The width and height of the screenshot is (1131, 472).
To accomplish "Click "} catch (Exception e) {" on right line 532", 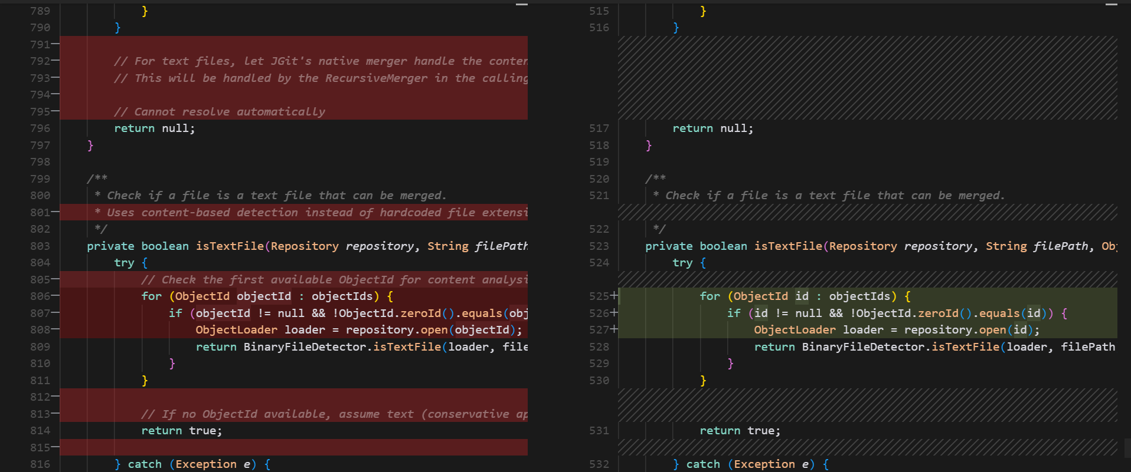I will tap(751, 464).
